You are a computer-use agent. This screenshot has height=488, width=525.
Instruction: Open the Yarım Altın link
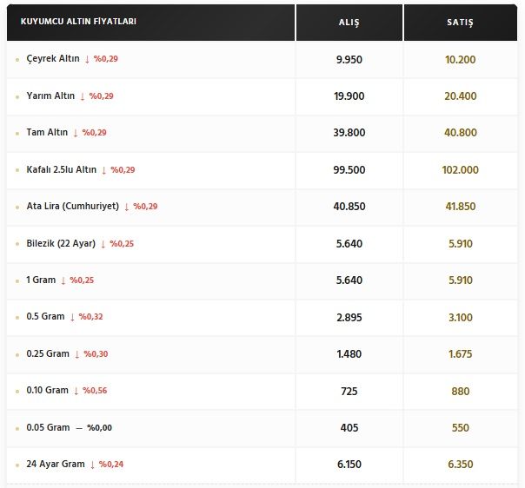pyautogui.click(x=50, y=96)
